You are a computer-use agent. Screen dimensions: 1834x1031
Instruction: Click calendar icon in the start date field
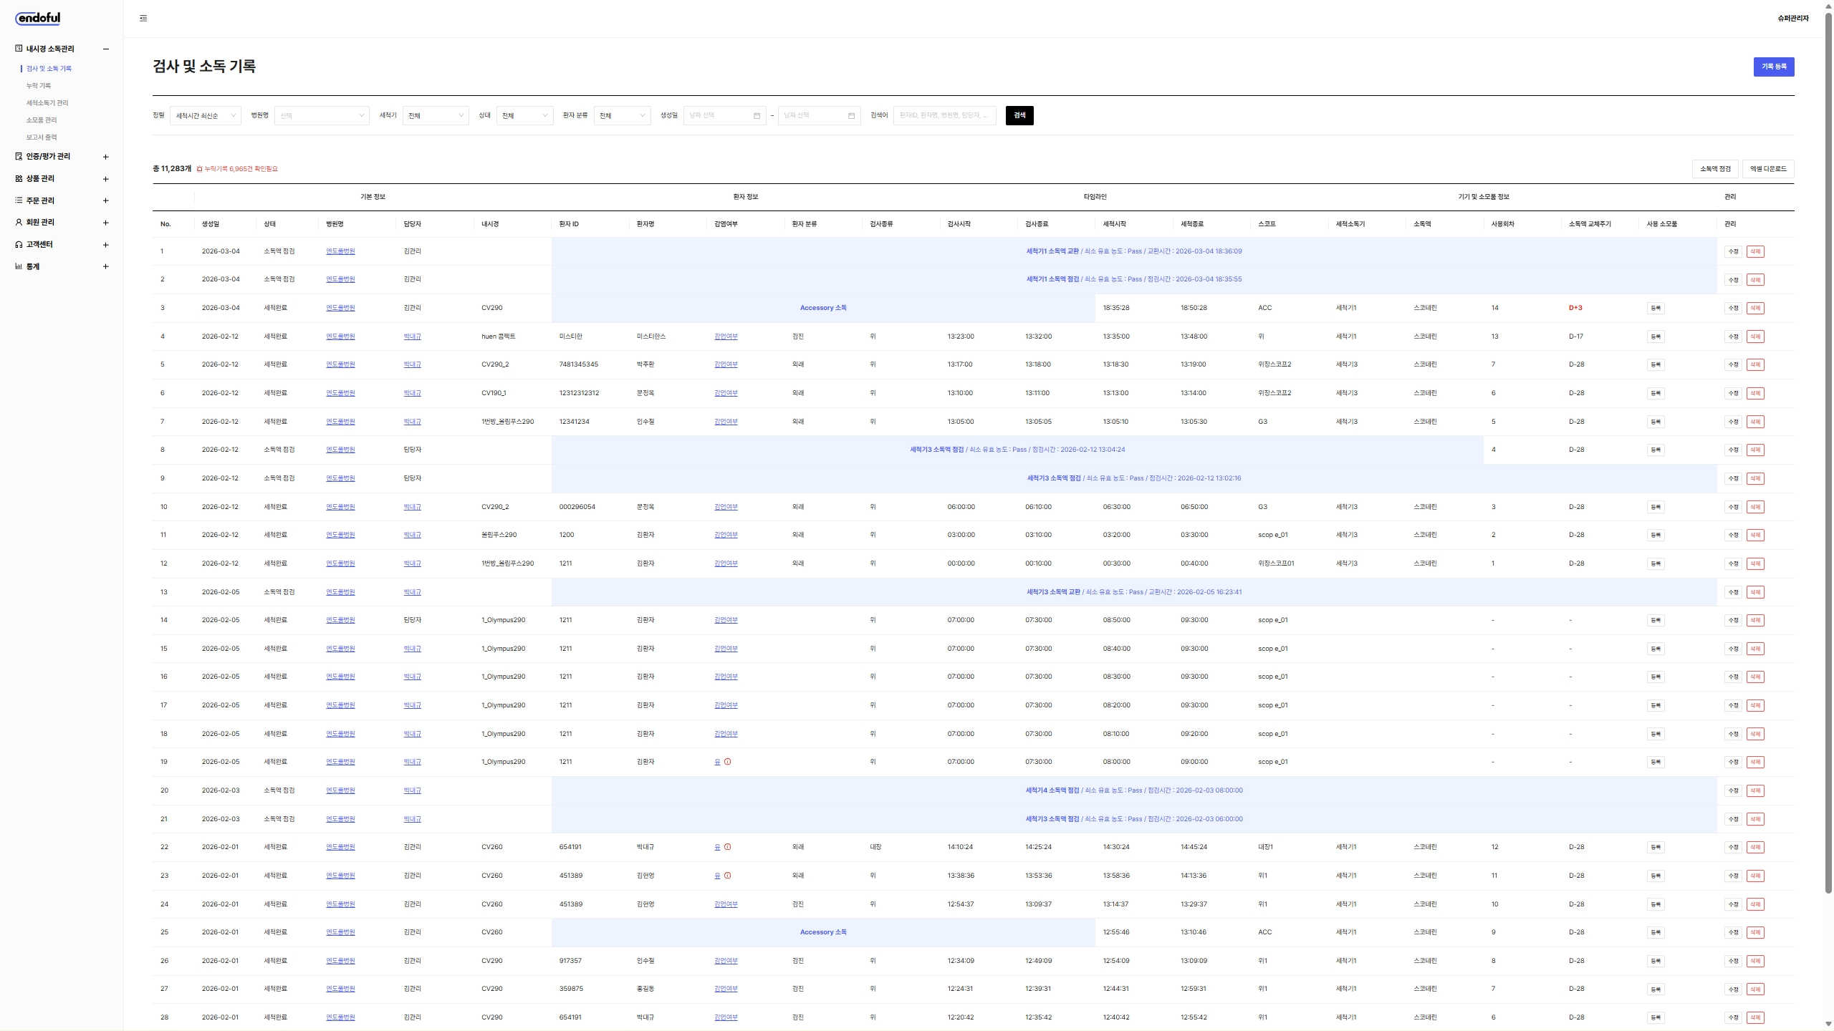click(757, 116)
